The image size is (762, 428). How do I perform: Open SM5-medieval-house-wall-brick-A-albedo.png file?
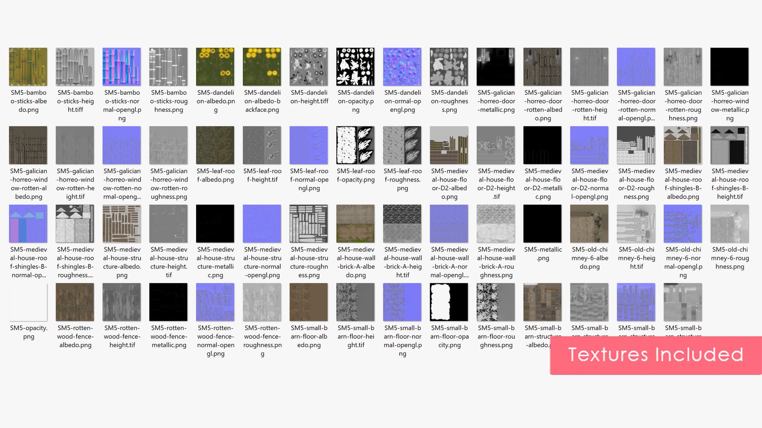pyautogui.click(x=356, y=224)
